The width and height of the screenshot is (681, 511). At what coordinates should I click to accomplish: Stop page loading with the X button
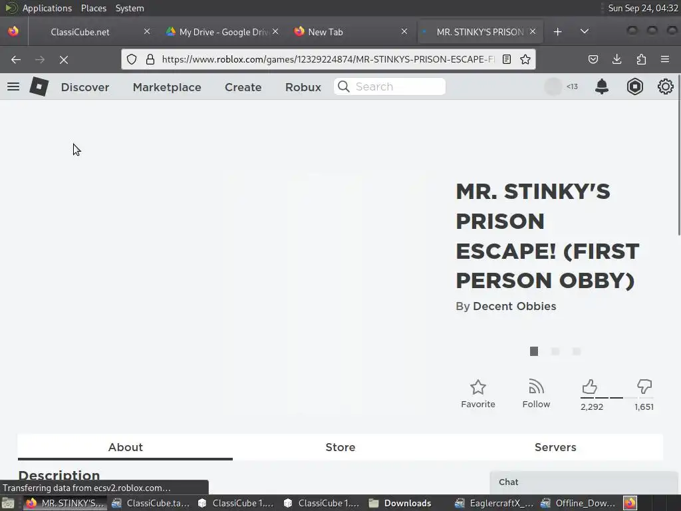point(64,59)
